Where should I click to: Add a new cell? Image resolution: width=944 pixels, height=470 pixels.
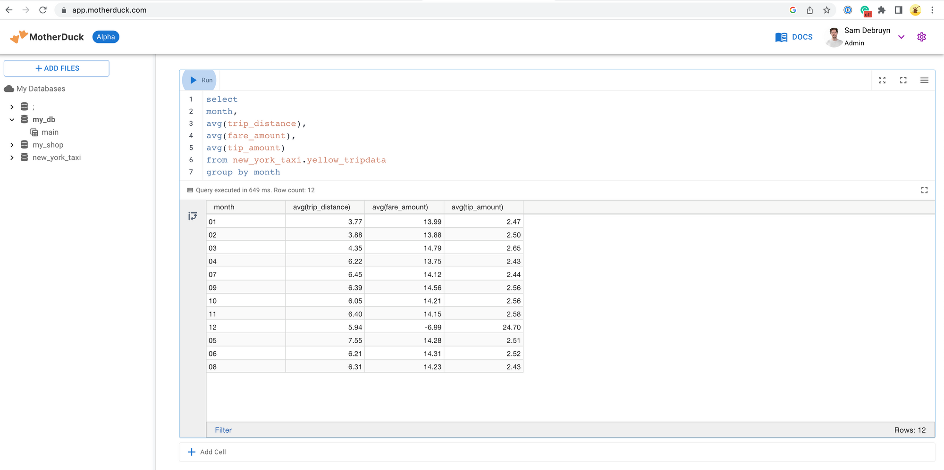[207, 452]
